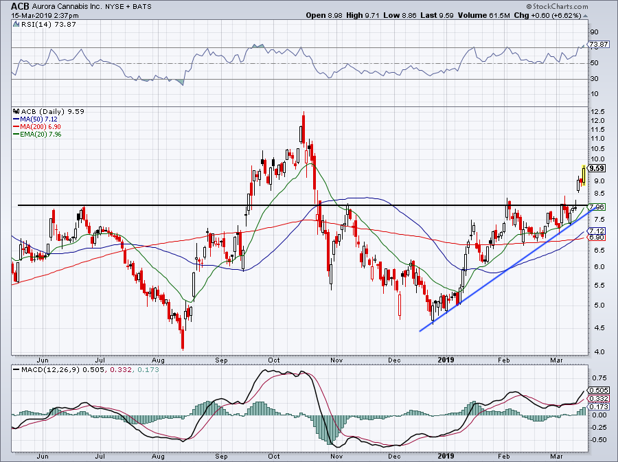Click the Last 9.59 value in the header
Screen dimensions: 618x462
click(437, 15)
